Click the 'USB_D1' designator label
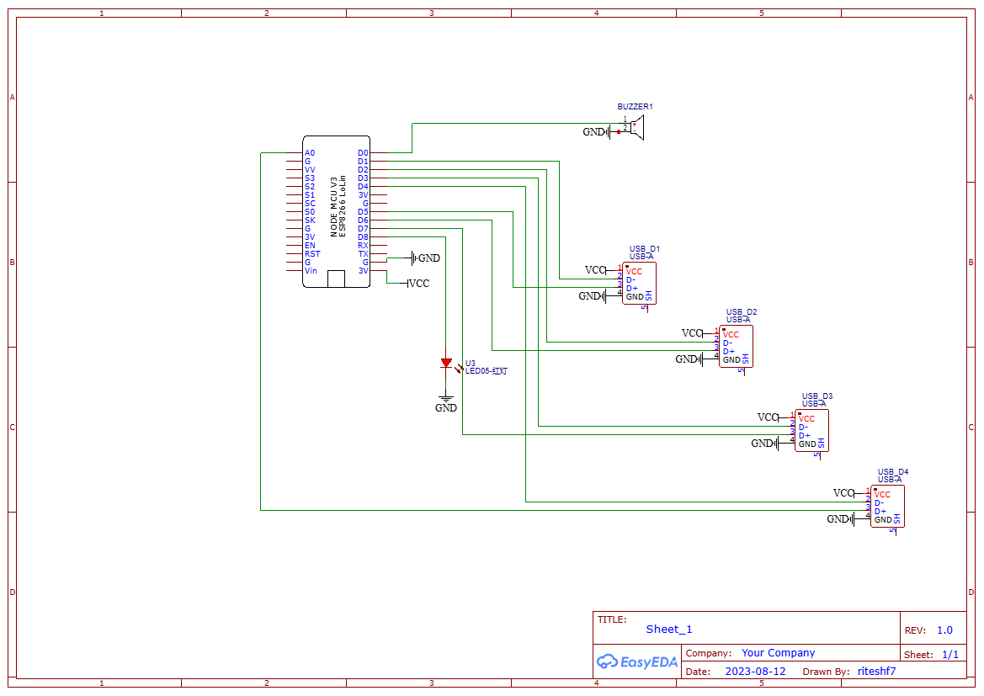Screen dimensions: 984x696 [645, 249]
